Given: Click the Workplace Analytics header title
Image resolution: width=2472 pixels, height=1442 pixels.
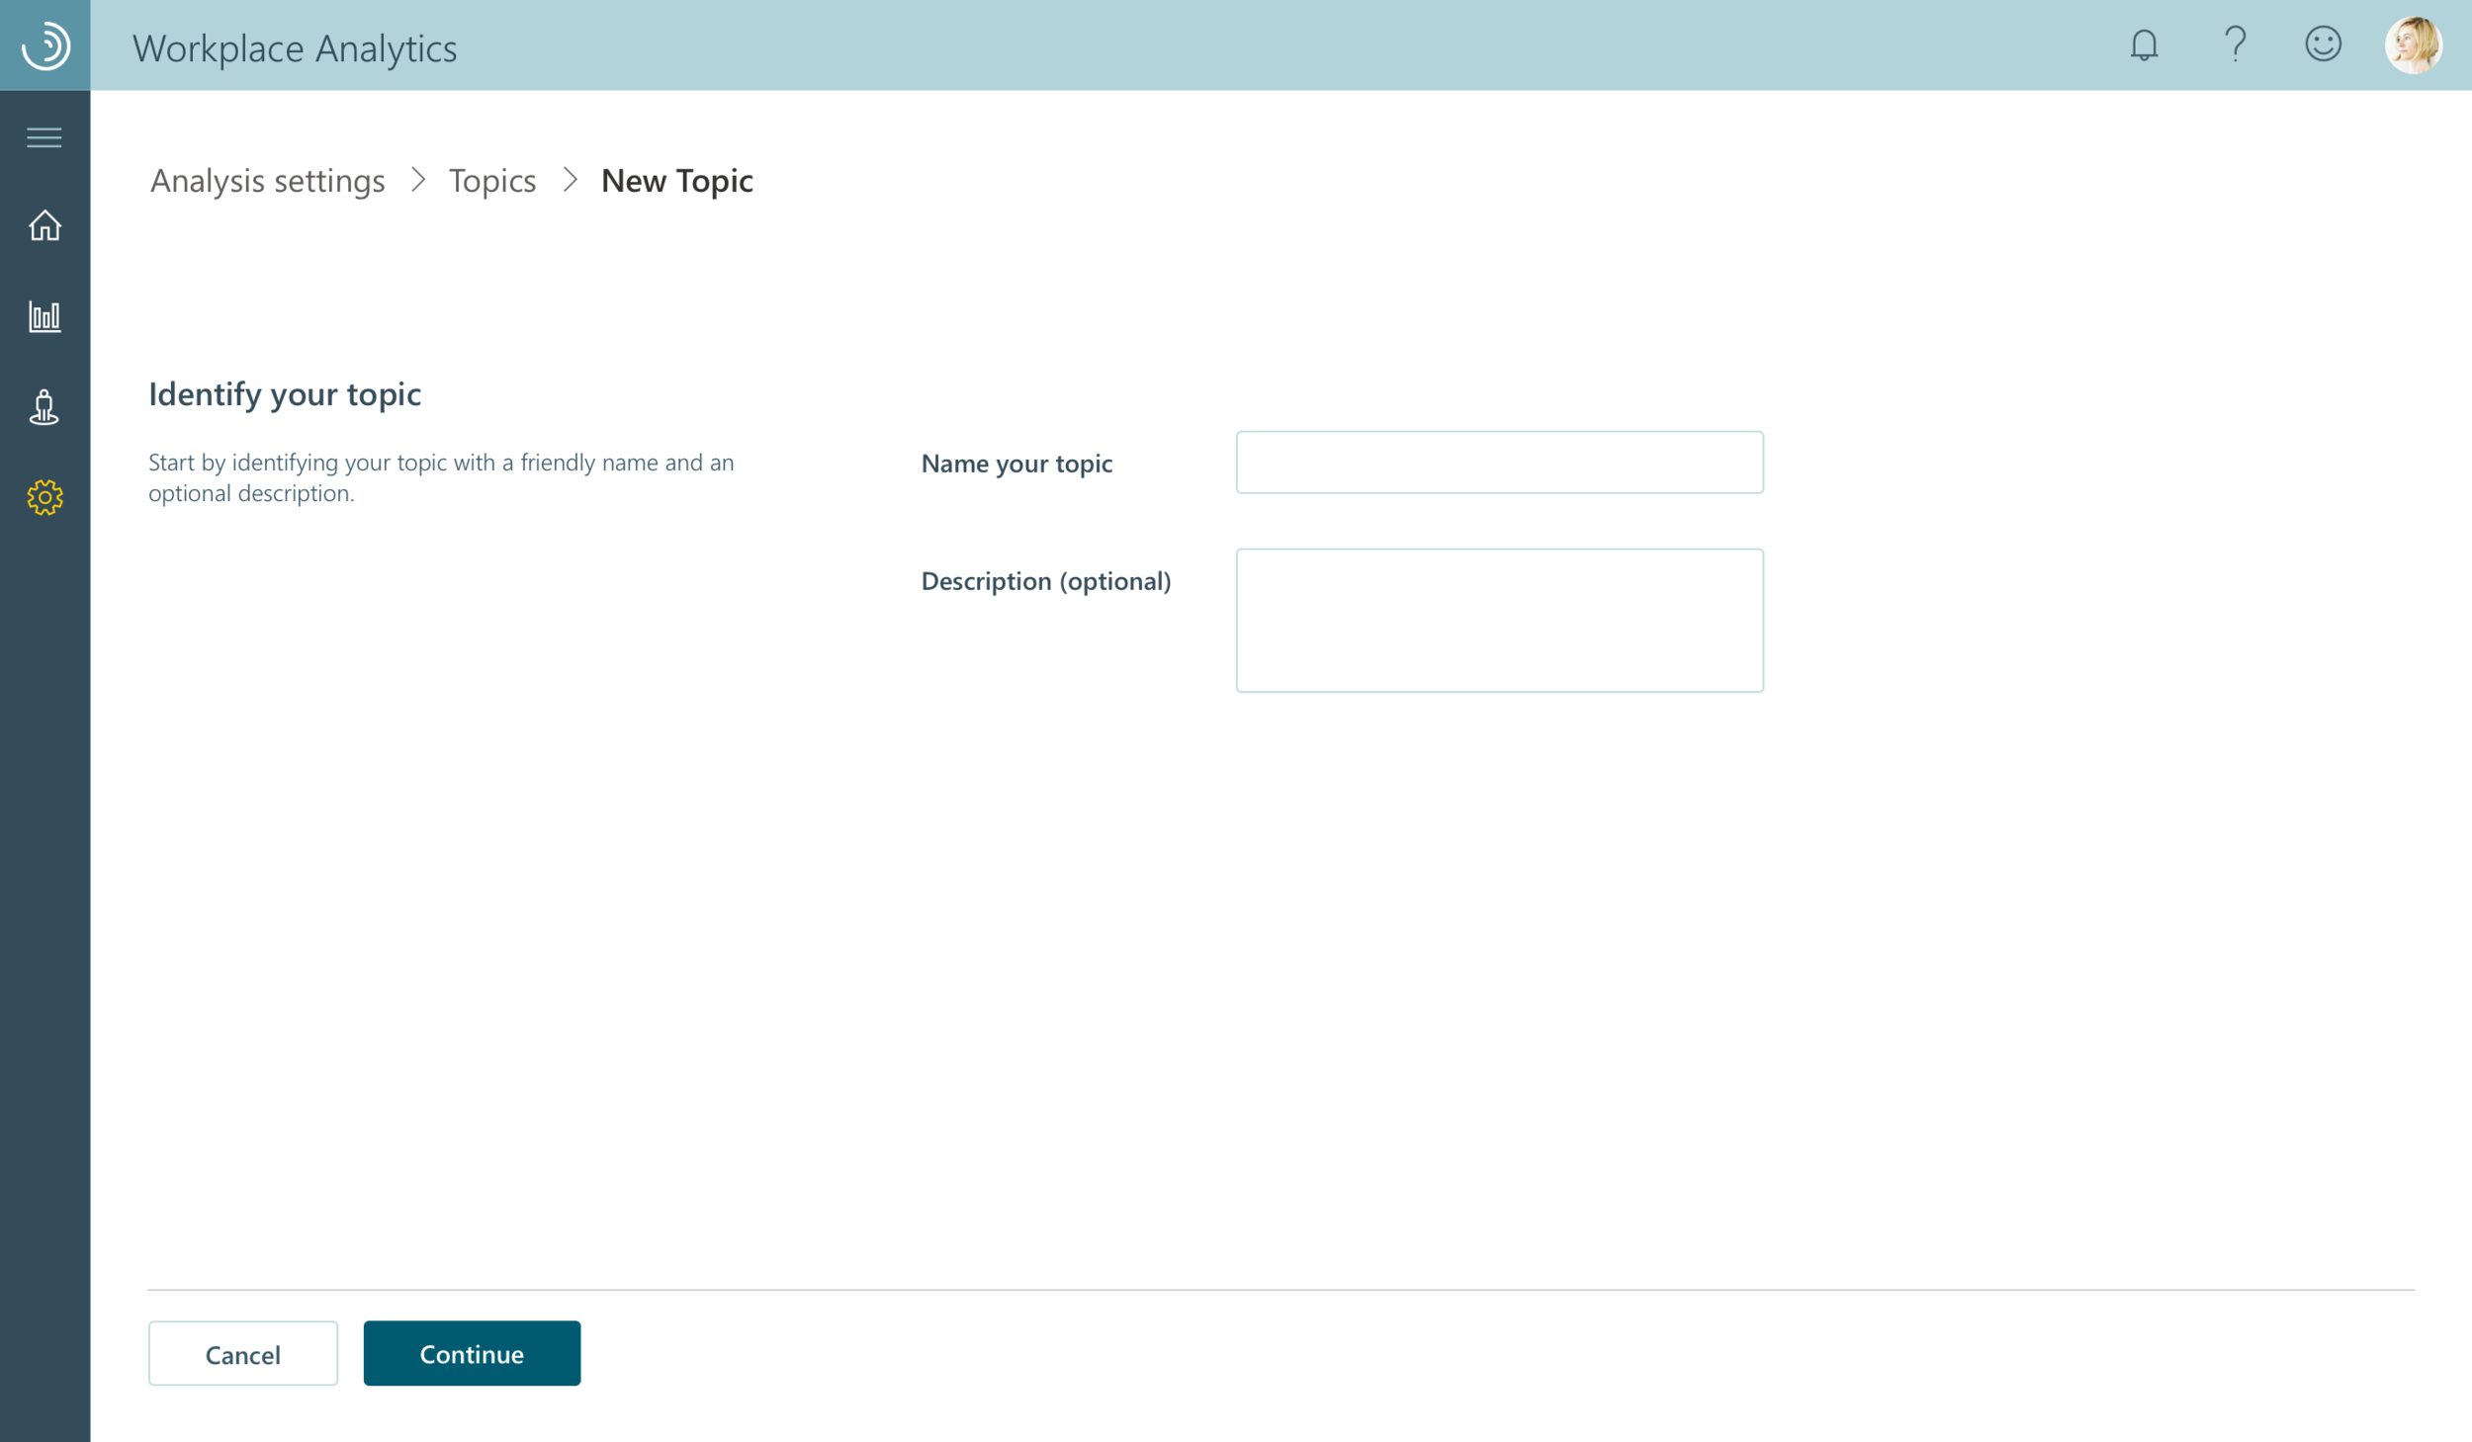Looking at the screenshot, I should (x=294, y=47).
